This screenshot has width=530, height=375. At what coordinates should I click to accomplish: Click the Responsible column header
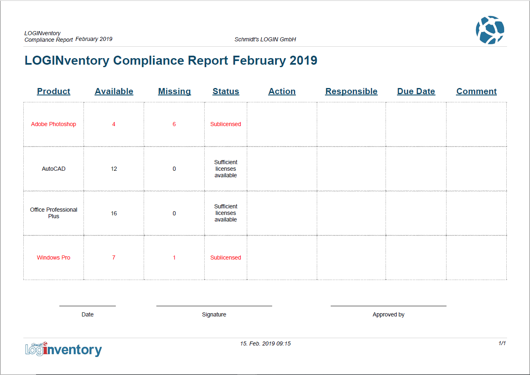(x=351, y=91)
